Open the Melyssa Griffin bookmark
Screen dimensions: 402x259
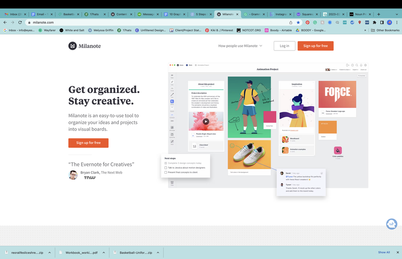pos(101,30)
